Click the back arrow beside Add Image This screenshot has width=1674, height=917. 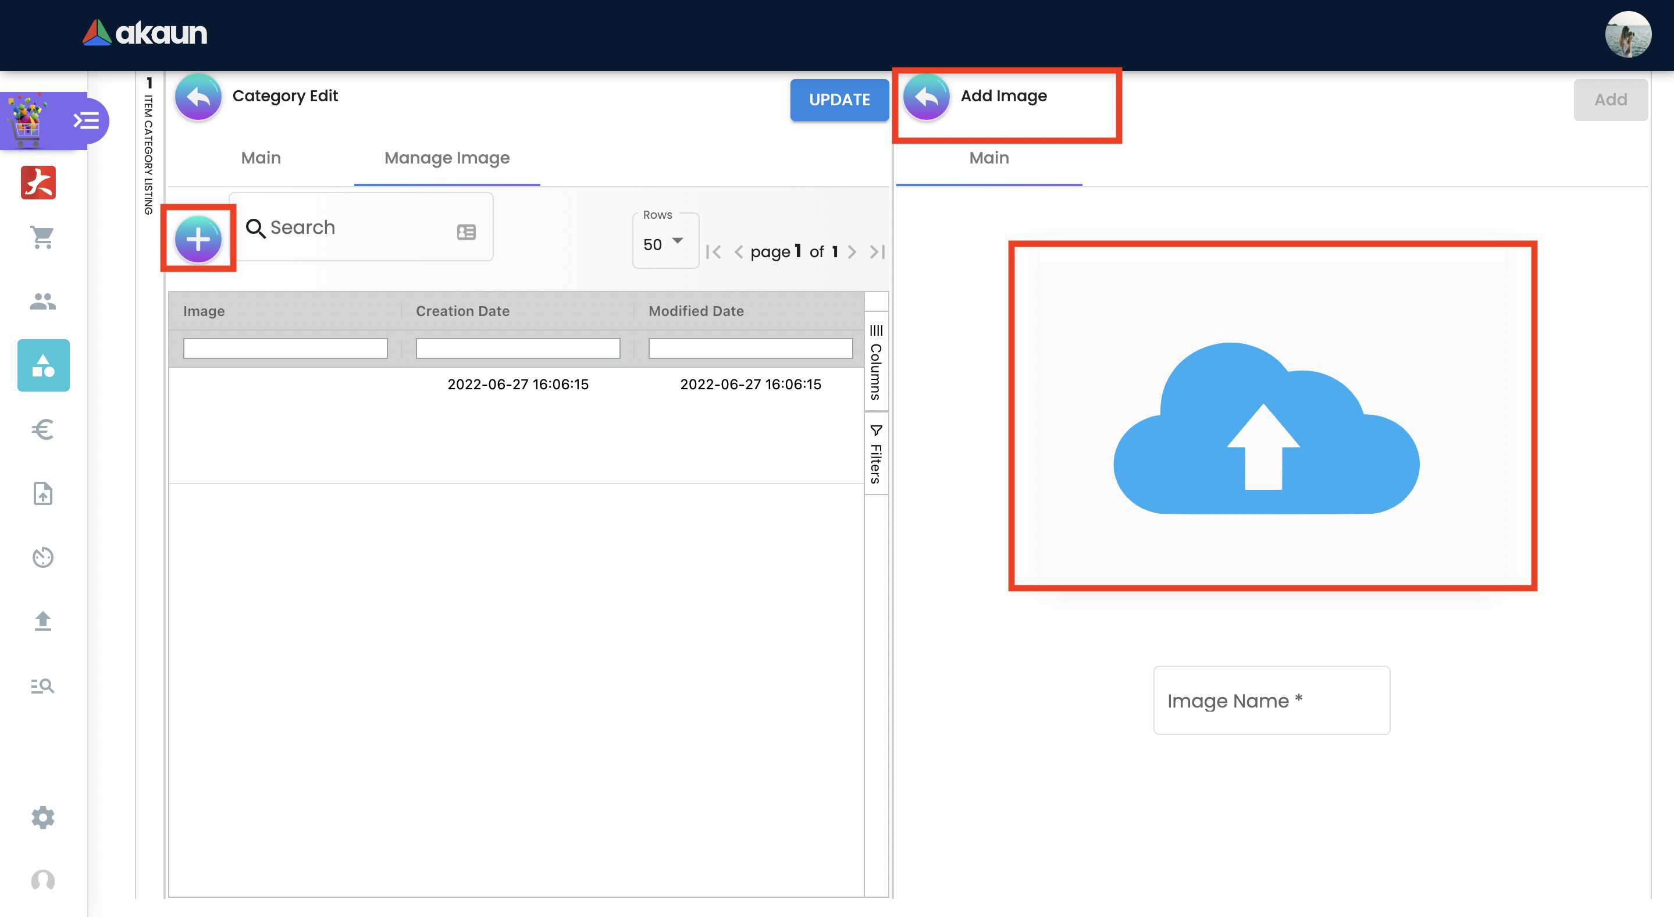(926, 98)
